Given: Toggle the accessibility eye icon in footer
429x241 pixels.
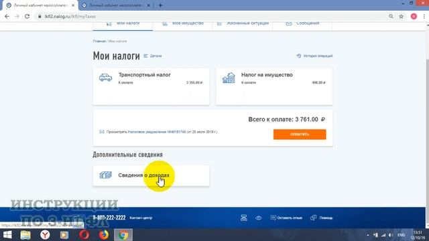Looking at the screenshot, I should 259,218.
